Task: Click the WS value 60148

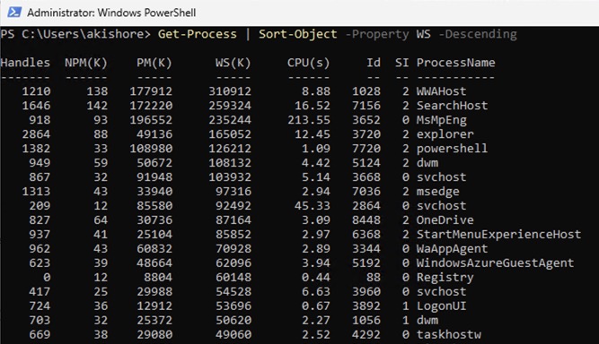Action: (x=233, y=278)
